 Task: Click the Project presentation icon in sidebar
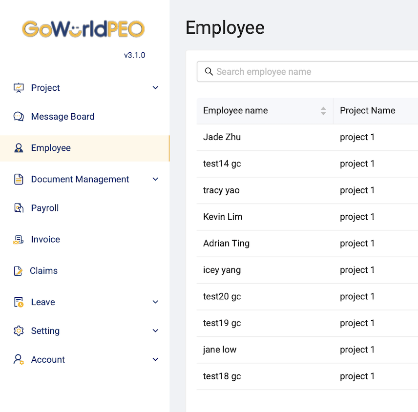point(19,88)
